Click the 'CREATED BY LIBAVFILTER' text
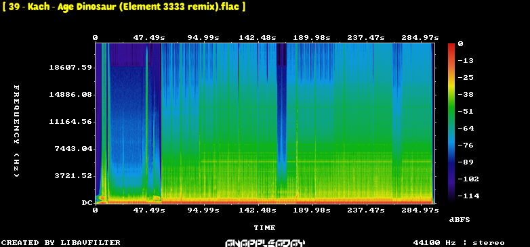530x247 pixels. tap(61, 242)
